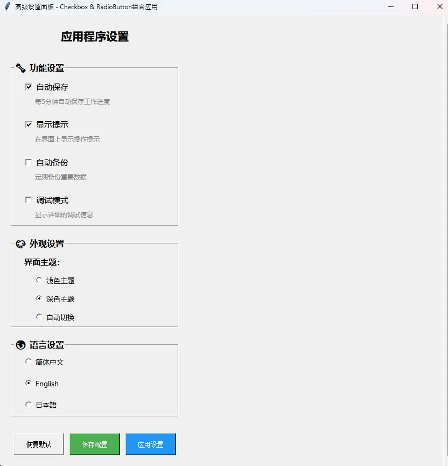
Task: Click the feather app icon in title bar
Action: pos(7,7)
